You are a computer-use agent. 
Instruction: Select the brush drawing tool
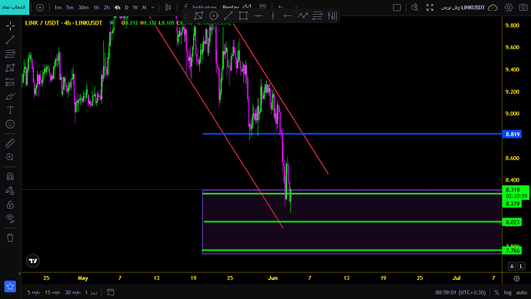click(x=10, y=96)
